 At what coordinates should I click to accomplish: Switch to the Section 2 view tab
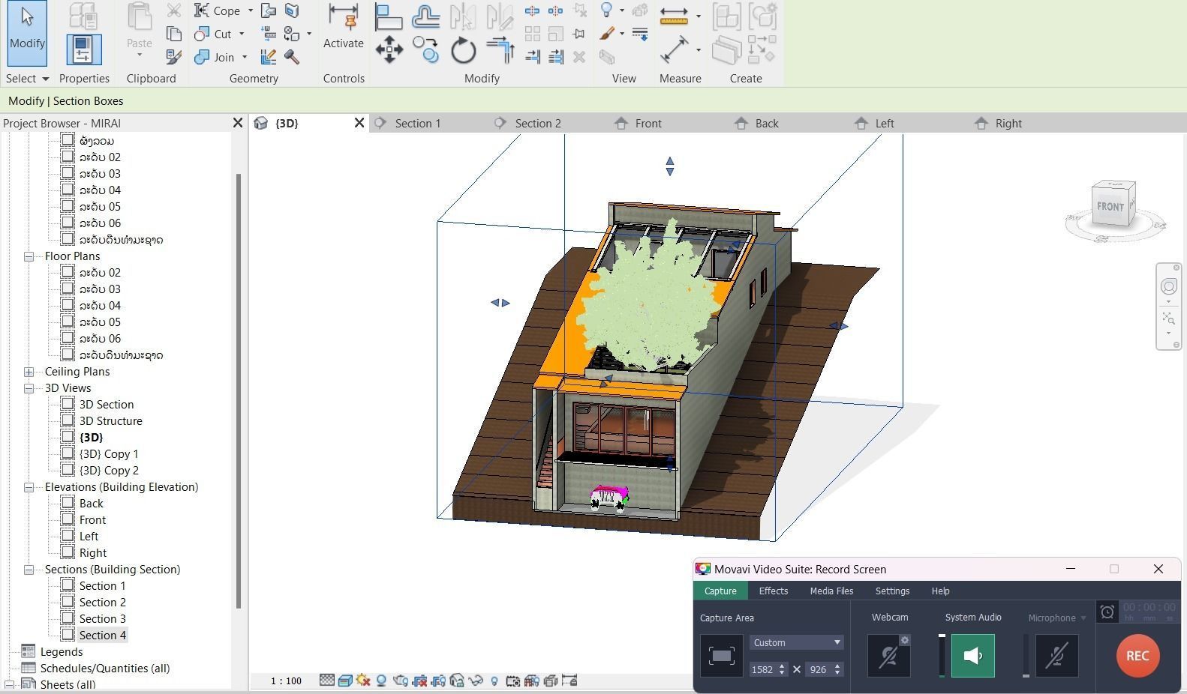pyautogui.click(x=538, y=123)
